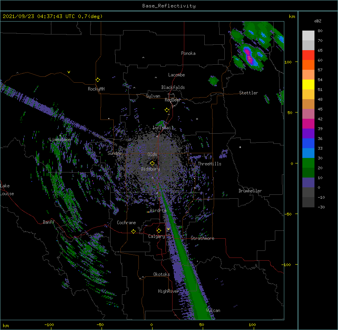
Task: Click the dBZ legend heading
Action: [x=318, y=21]
